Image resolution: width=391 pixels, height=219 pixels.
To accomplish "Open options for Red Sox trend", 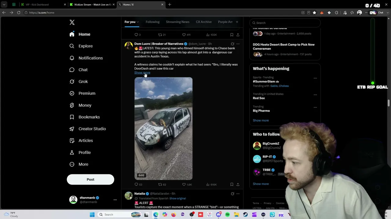I will point(315,95).
